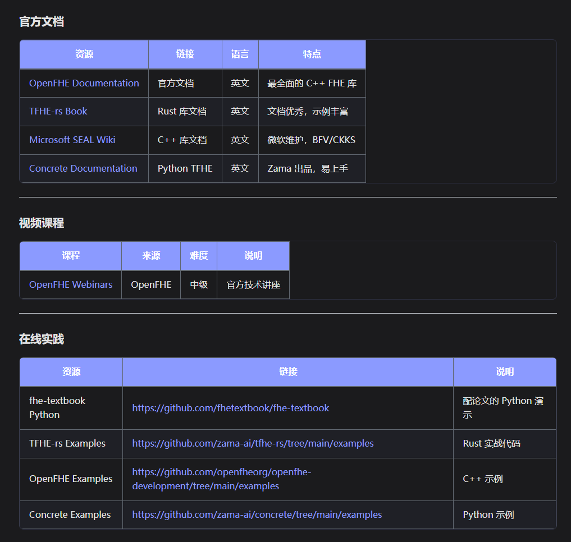The height and width of the screenshot is (542, 571).
Task: Click 英文 in the OpenFHE Documentation row
Action: pos(240,84)
